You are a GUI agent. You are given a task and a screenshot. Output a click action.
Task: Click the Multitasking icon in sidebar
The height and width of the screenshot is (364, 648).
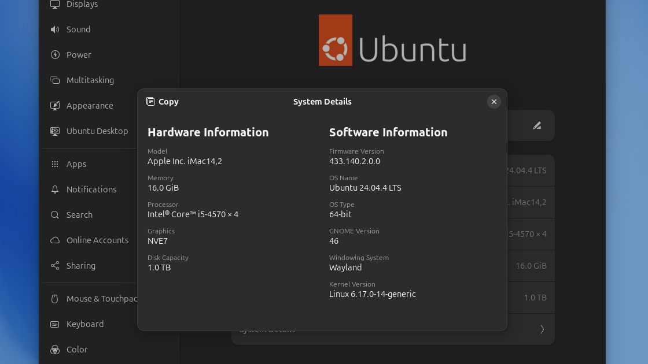point(55,80)
